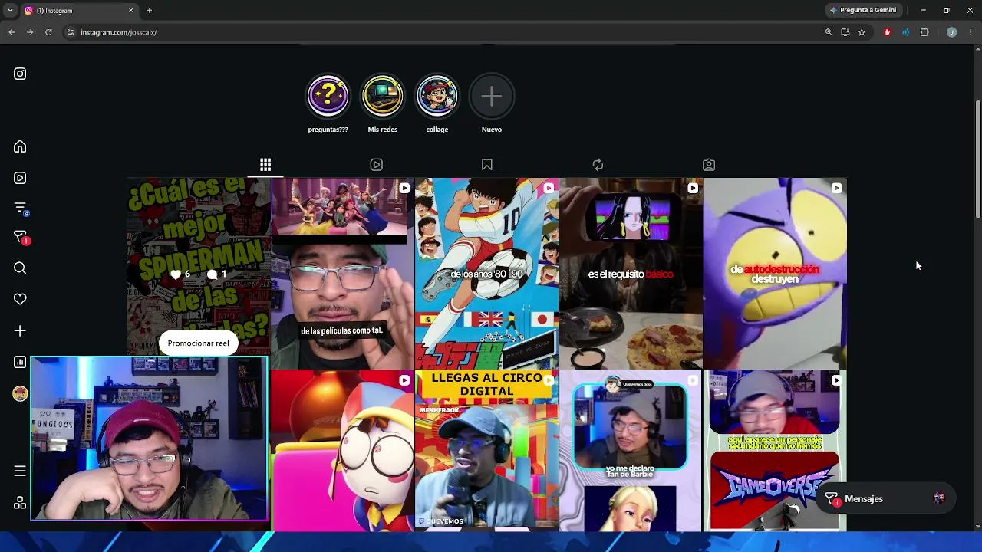982x552 pixels.
Task: Click the 1 comment count on Spiderman reel
Action: pyautogui.click(x=217, y=274)
